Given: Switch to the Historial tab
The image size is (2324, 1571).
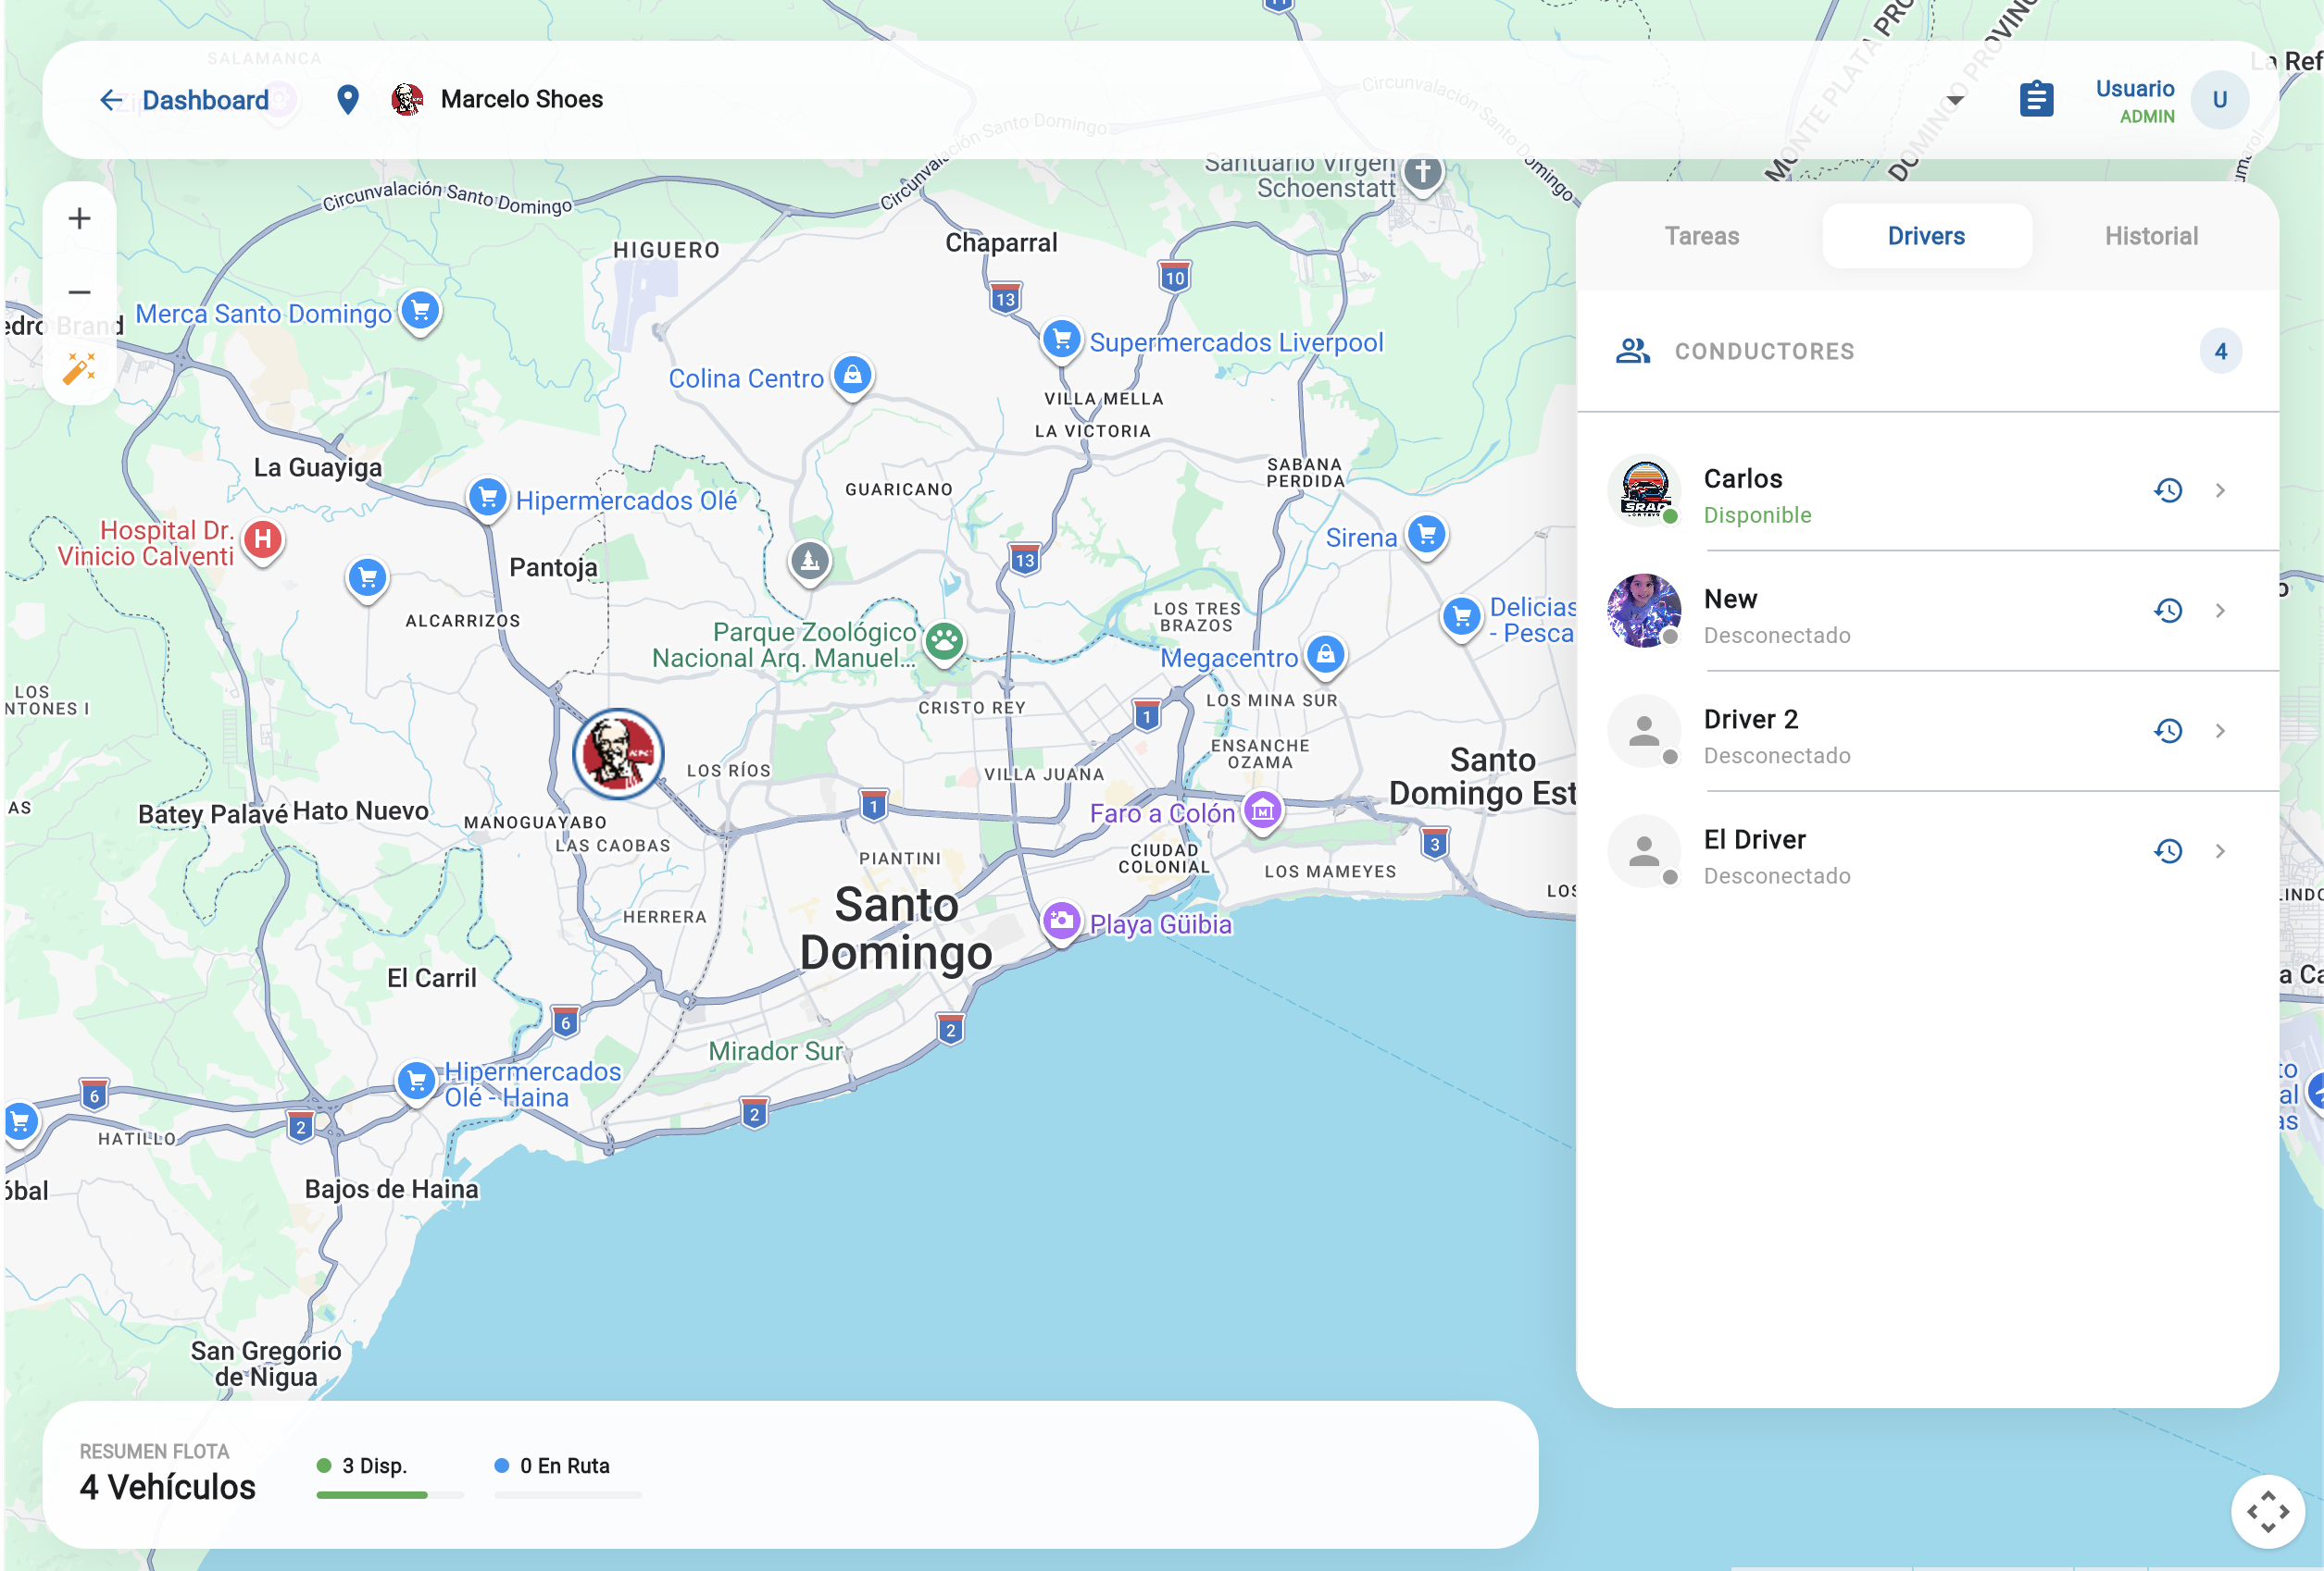Looking at the screenshot, I should tap(2151, 237).
